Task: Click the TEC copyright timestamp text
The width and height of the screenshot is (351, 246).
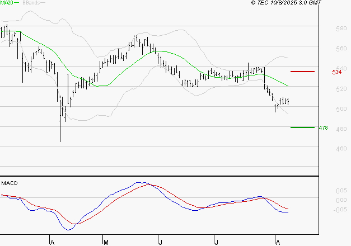Action: (286, 3)
